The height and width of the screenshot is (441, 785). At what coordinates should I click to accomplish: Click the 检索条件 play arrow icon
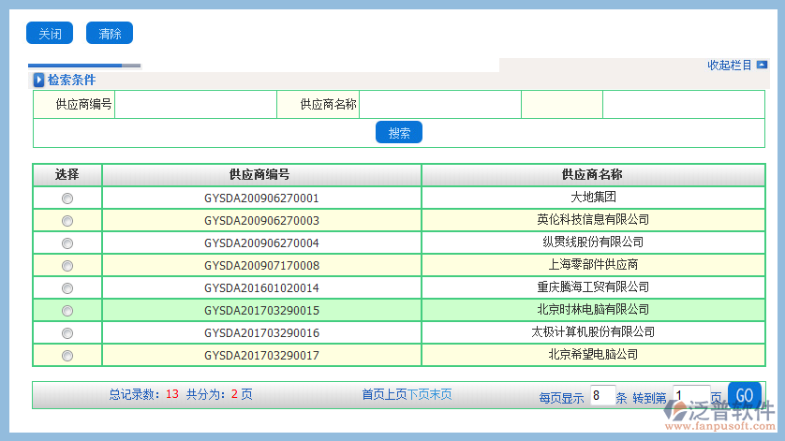click(39, 81)
